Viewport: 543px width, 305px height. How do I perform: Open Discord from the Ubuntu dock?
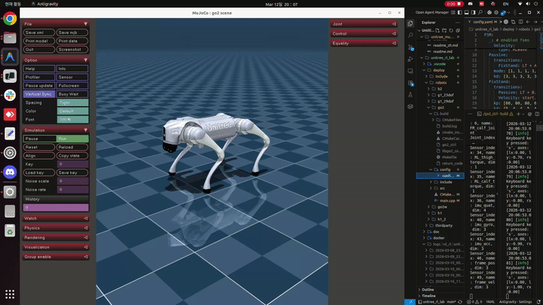point(10,172)
